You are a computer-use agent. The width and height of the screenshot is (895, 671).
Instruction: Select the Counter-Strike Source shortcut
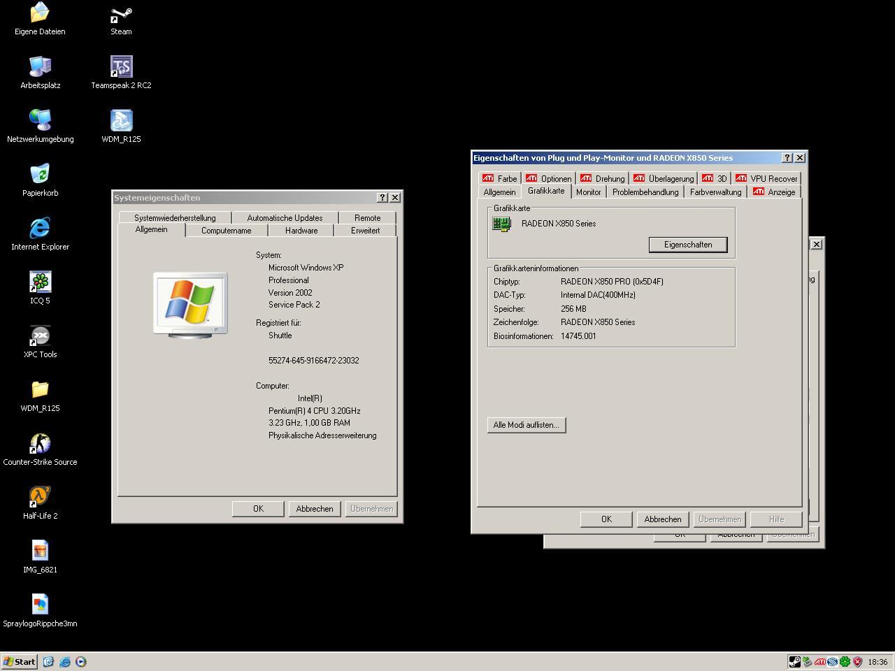coord(40,449)
